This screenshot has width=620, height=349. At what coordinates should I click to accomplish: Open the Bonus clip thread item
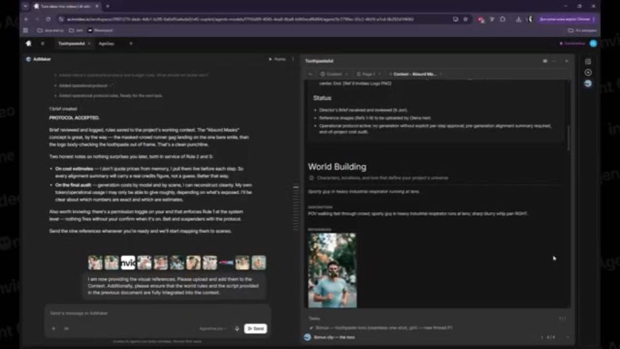334,338
